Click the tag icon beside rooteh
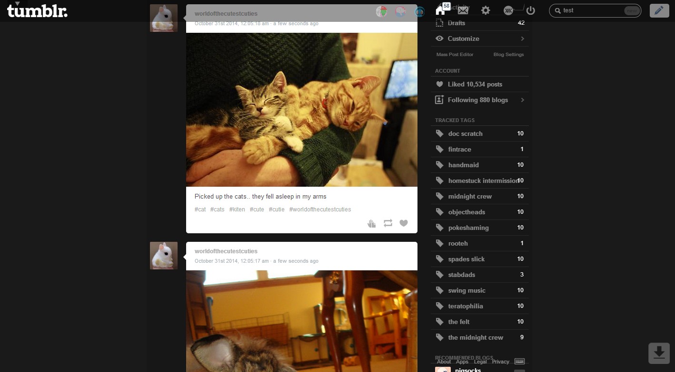The width and height of the screenshot is (675, 372). pos(440,243)
